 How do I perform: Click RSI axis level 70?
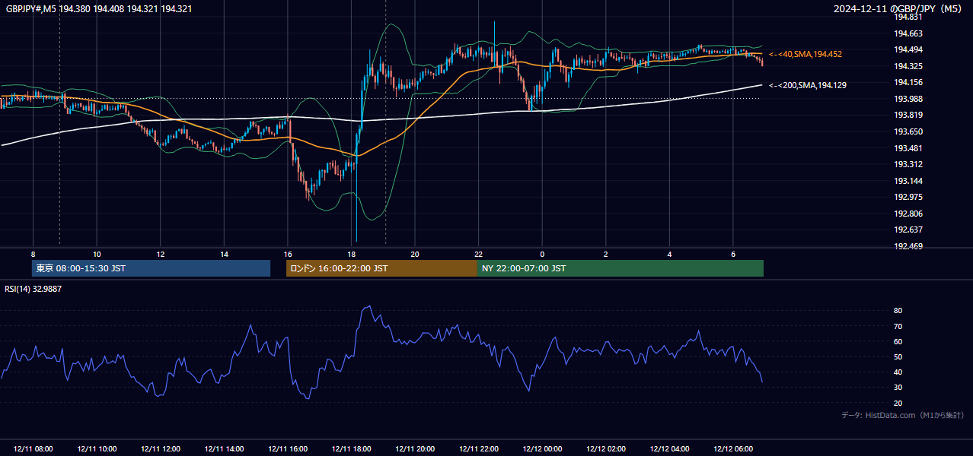[898, 326]
